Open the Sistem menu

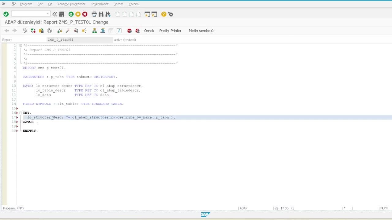[x=118, y=4]
